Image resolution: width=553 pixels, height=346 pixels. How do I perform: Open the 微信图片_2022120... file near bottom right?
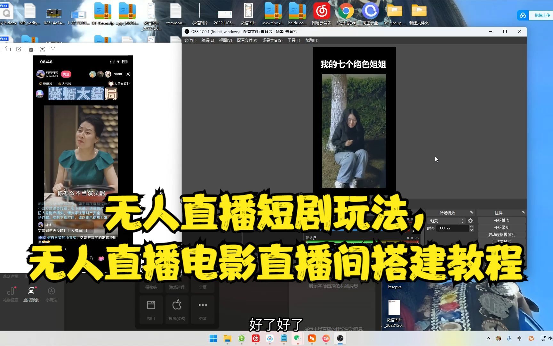click(395, 313)
